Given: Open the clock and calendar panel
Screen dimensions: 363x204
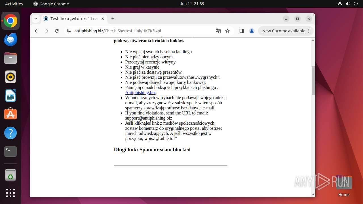Looking at the screenshot, I should pos(192,4).
